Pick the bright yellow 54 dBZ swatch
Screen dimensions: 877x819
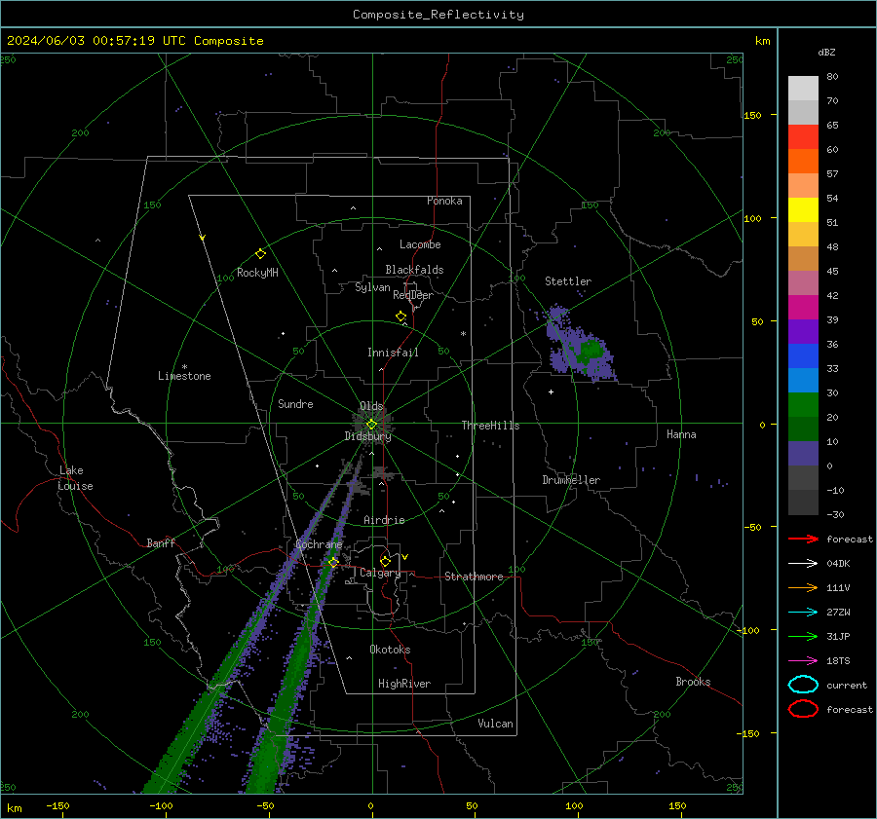pyautogui.click(x=803, y=209)
